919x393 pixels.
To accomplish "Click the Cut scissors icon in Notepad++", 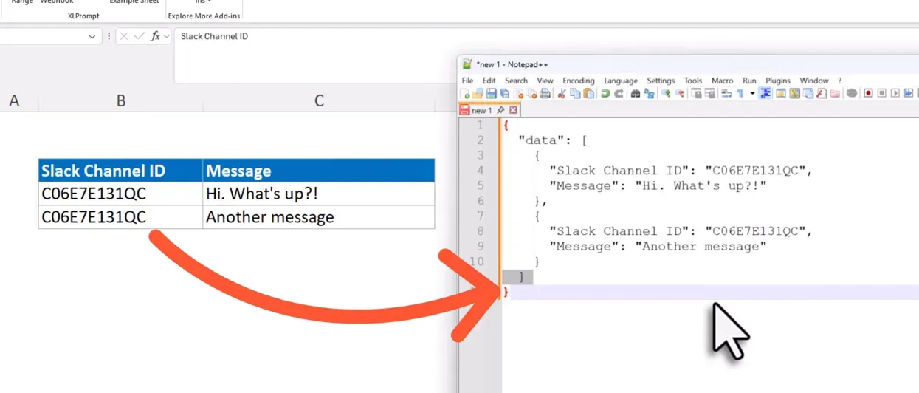I will click(561, 93).
